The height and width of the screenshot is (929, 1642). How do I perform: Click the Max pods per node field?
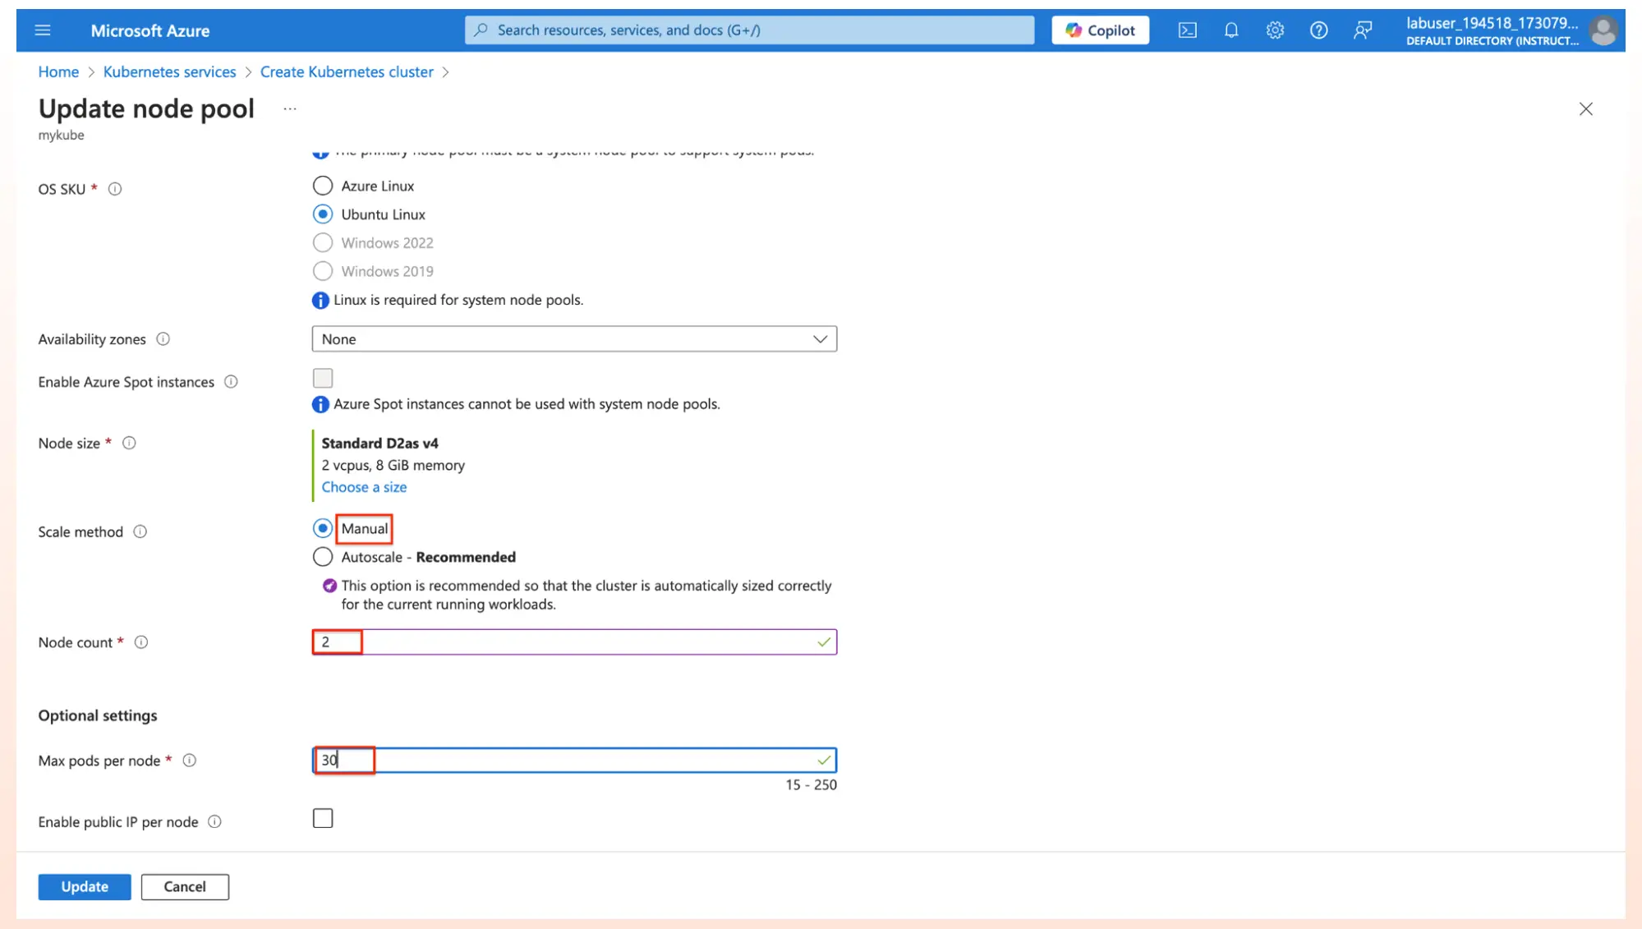[574, 761]
